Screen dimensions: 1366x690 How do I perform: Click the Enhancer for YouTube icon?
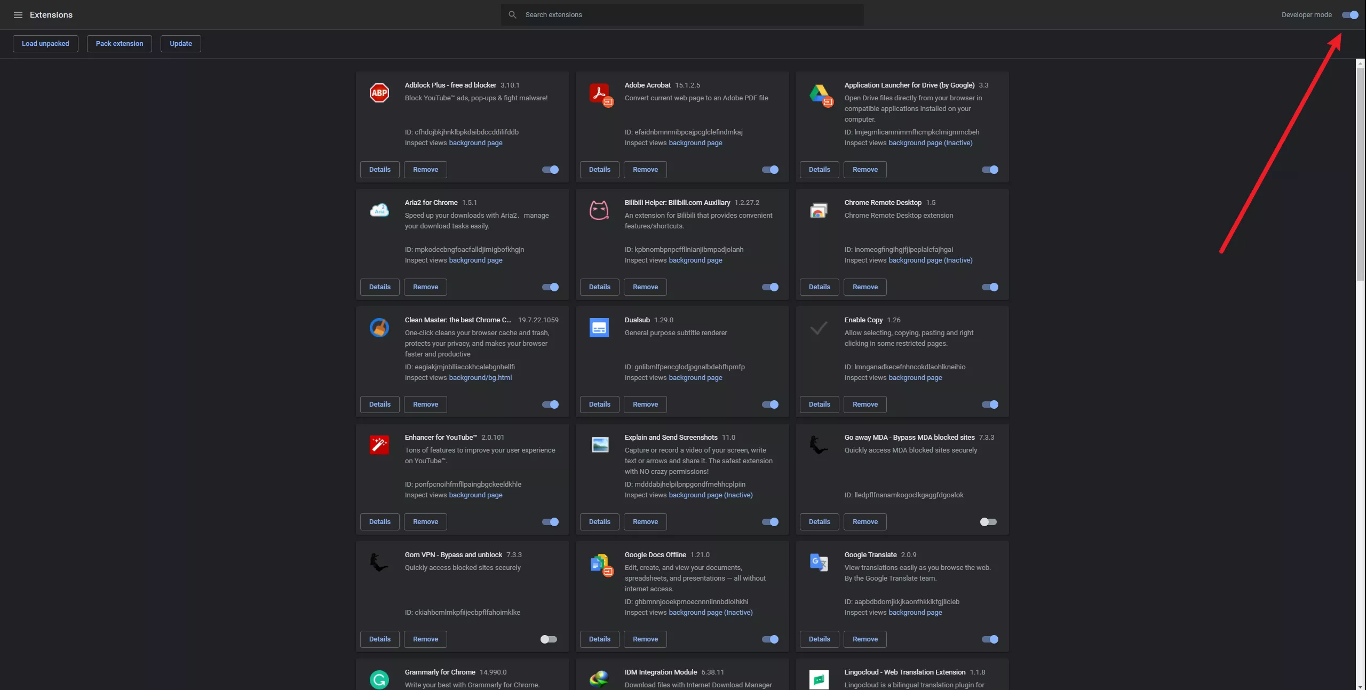(379, 445)
